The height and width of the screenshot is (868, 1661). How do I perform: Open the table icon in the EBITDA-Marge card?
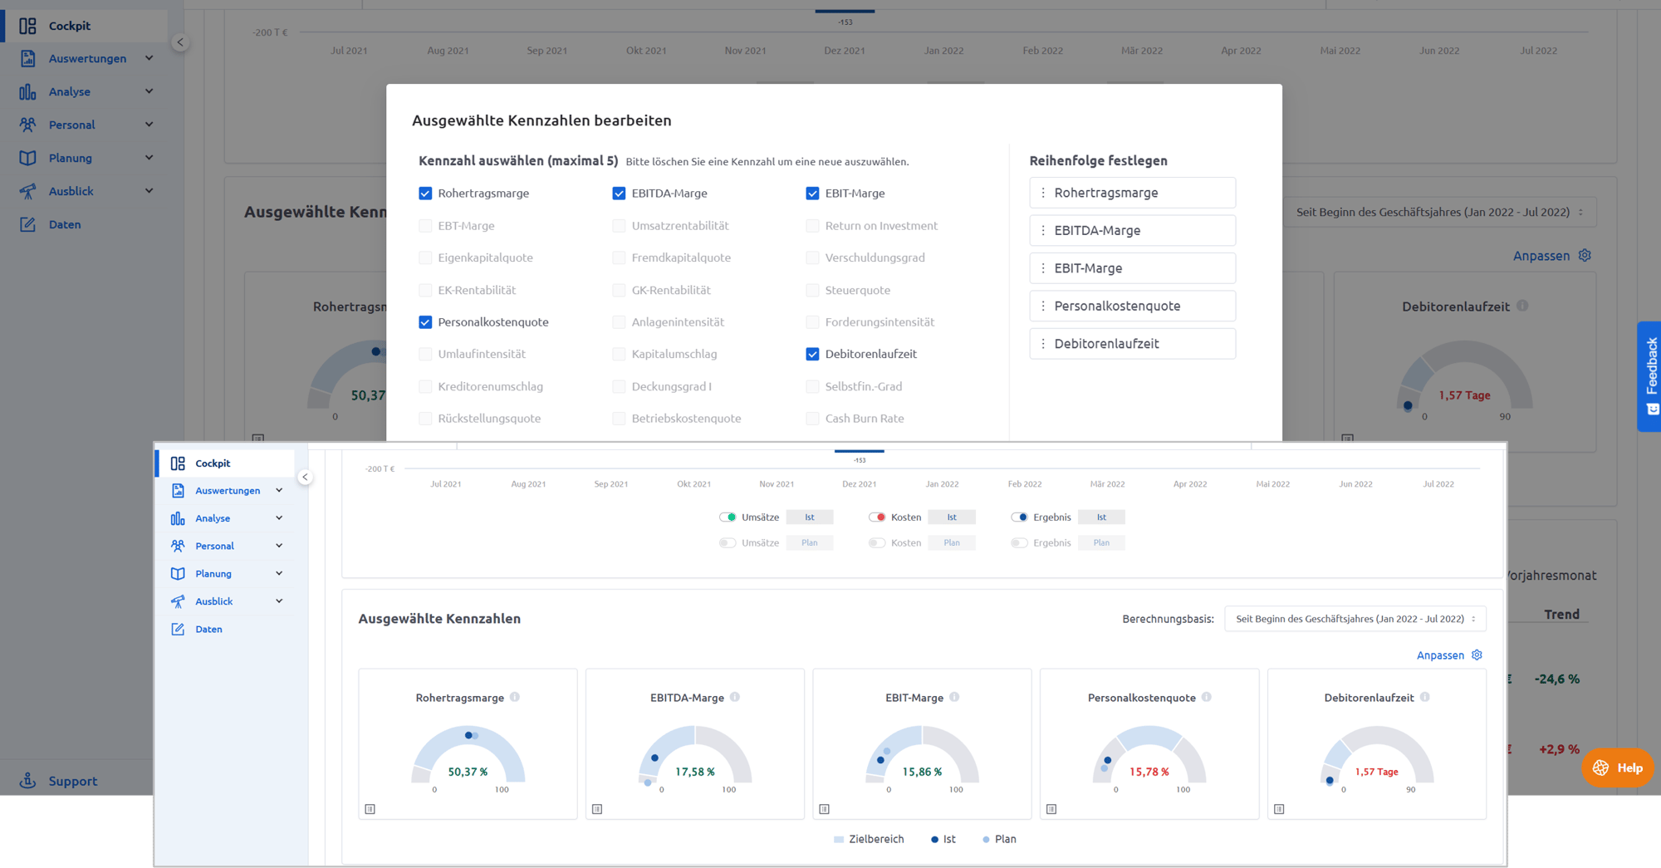pos(597,809)
